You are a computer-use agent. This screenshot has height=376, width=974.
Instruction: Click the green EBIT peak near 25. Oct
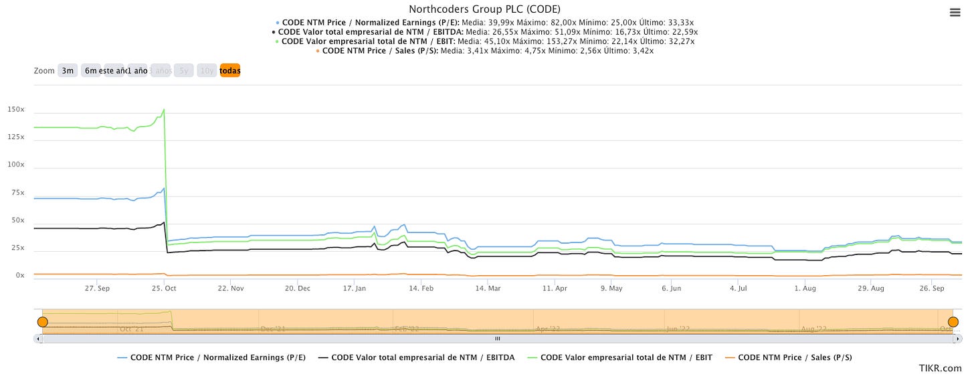click(164, 110)
